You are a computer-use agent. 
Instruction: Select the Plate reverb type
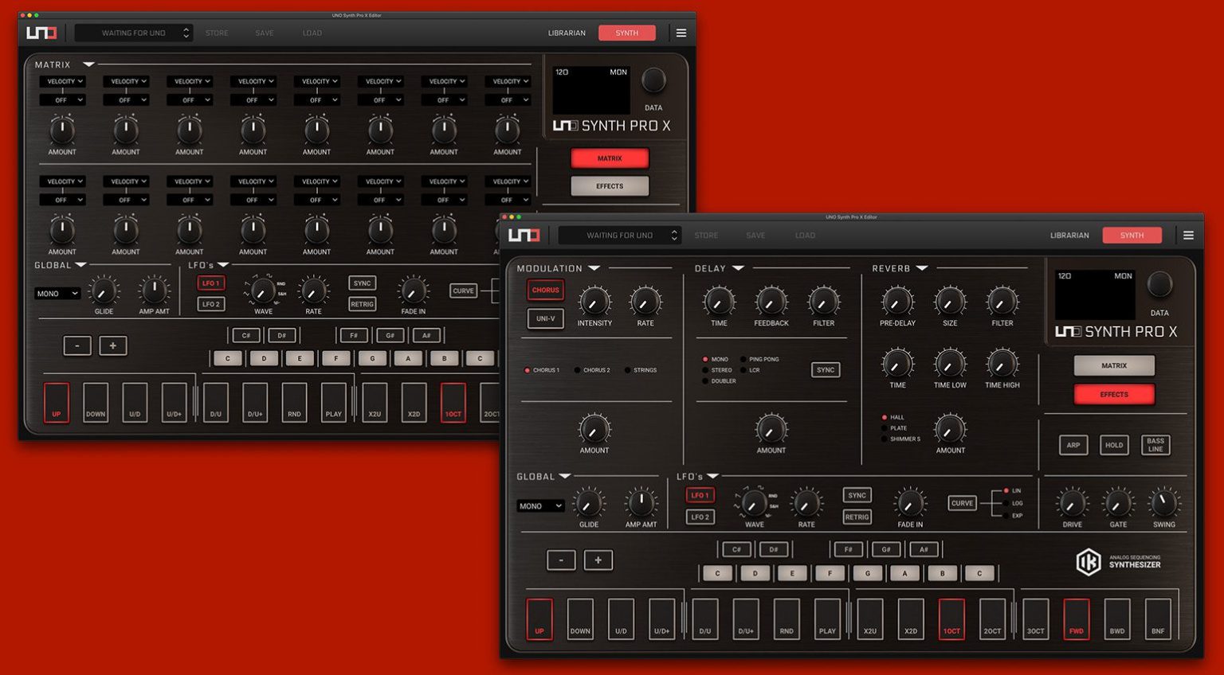pyautogui.click(x=894, y=427)
